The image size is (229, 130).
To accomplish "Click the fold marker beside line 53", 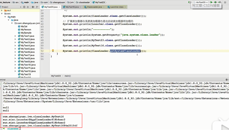I will click(x=50, y=54).
